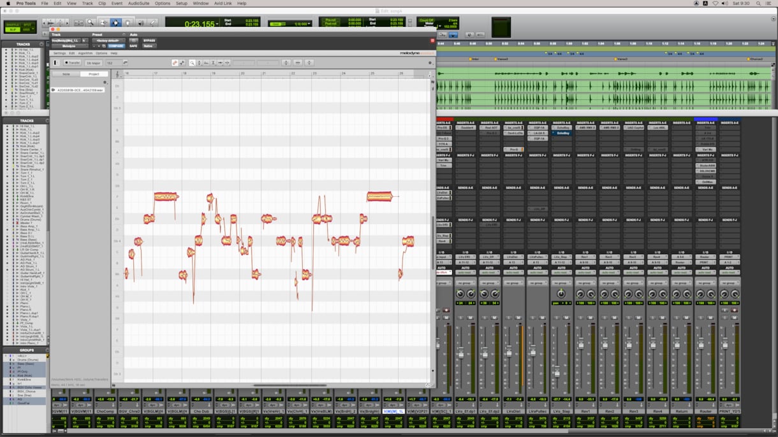The height and width of the screenshot is (437, 778).
Task: Open the Melodyne plug-in selector in header
Action: (70, 46)
